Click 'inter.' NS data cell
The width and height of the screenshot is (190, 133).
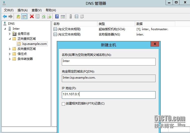pyautogui.click(x=140, y=34)
